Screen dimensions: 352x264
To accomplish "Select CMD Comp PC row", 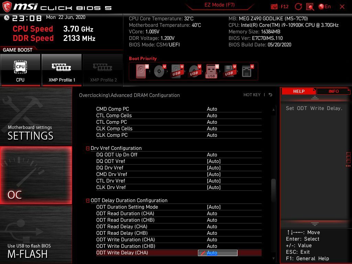I will pos(179,109).
